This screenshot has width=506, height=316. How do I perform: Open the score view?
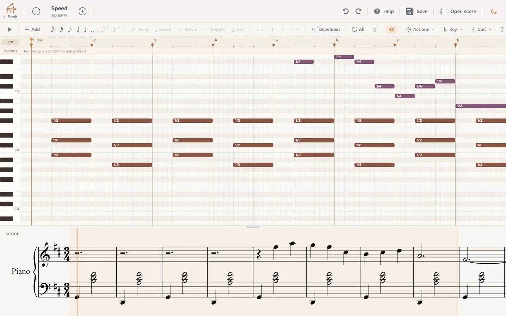458,11
